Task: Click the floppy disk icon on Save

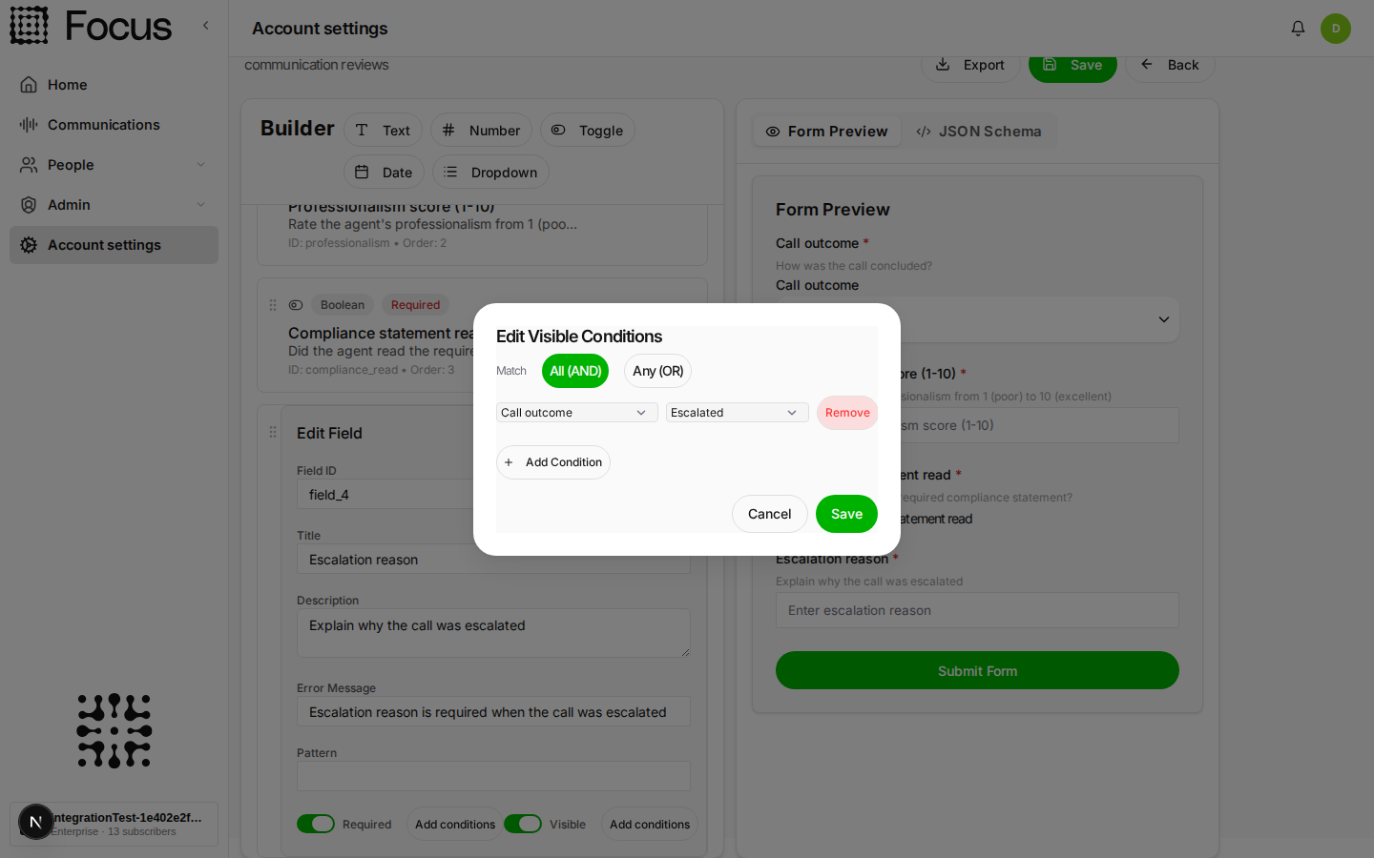Action: [1050, 65]
